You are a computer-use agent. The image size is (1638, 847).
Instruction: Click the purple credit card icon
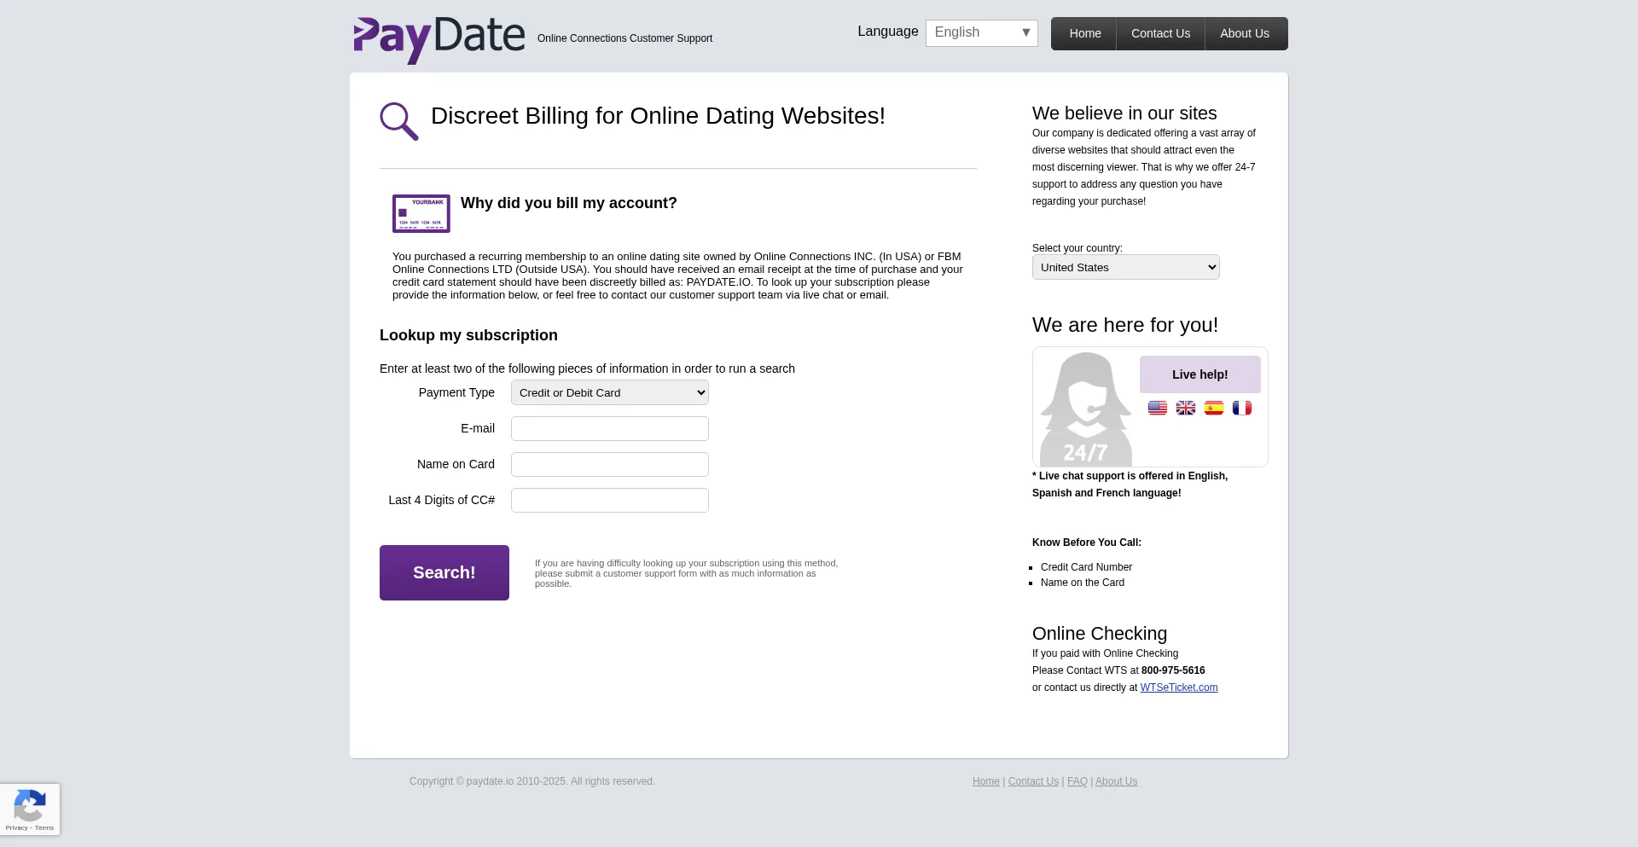point(421,213)
